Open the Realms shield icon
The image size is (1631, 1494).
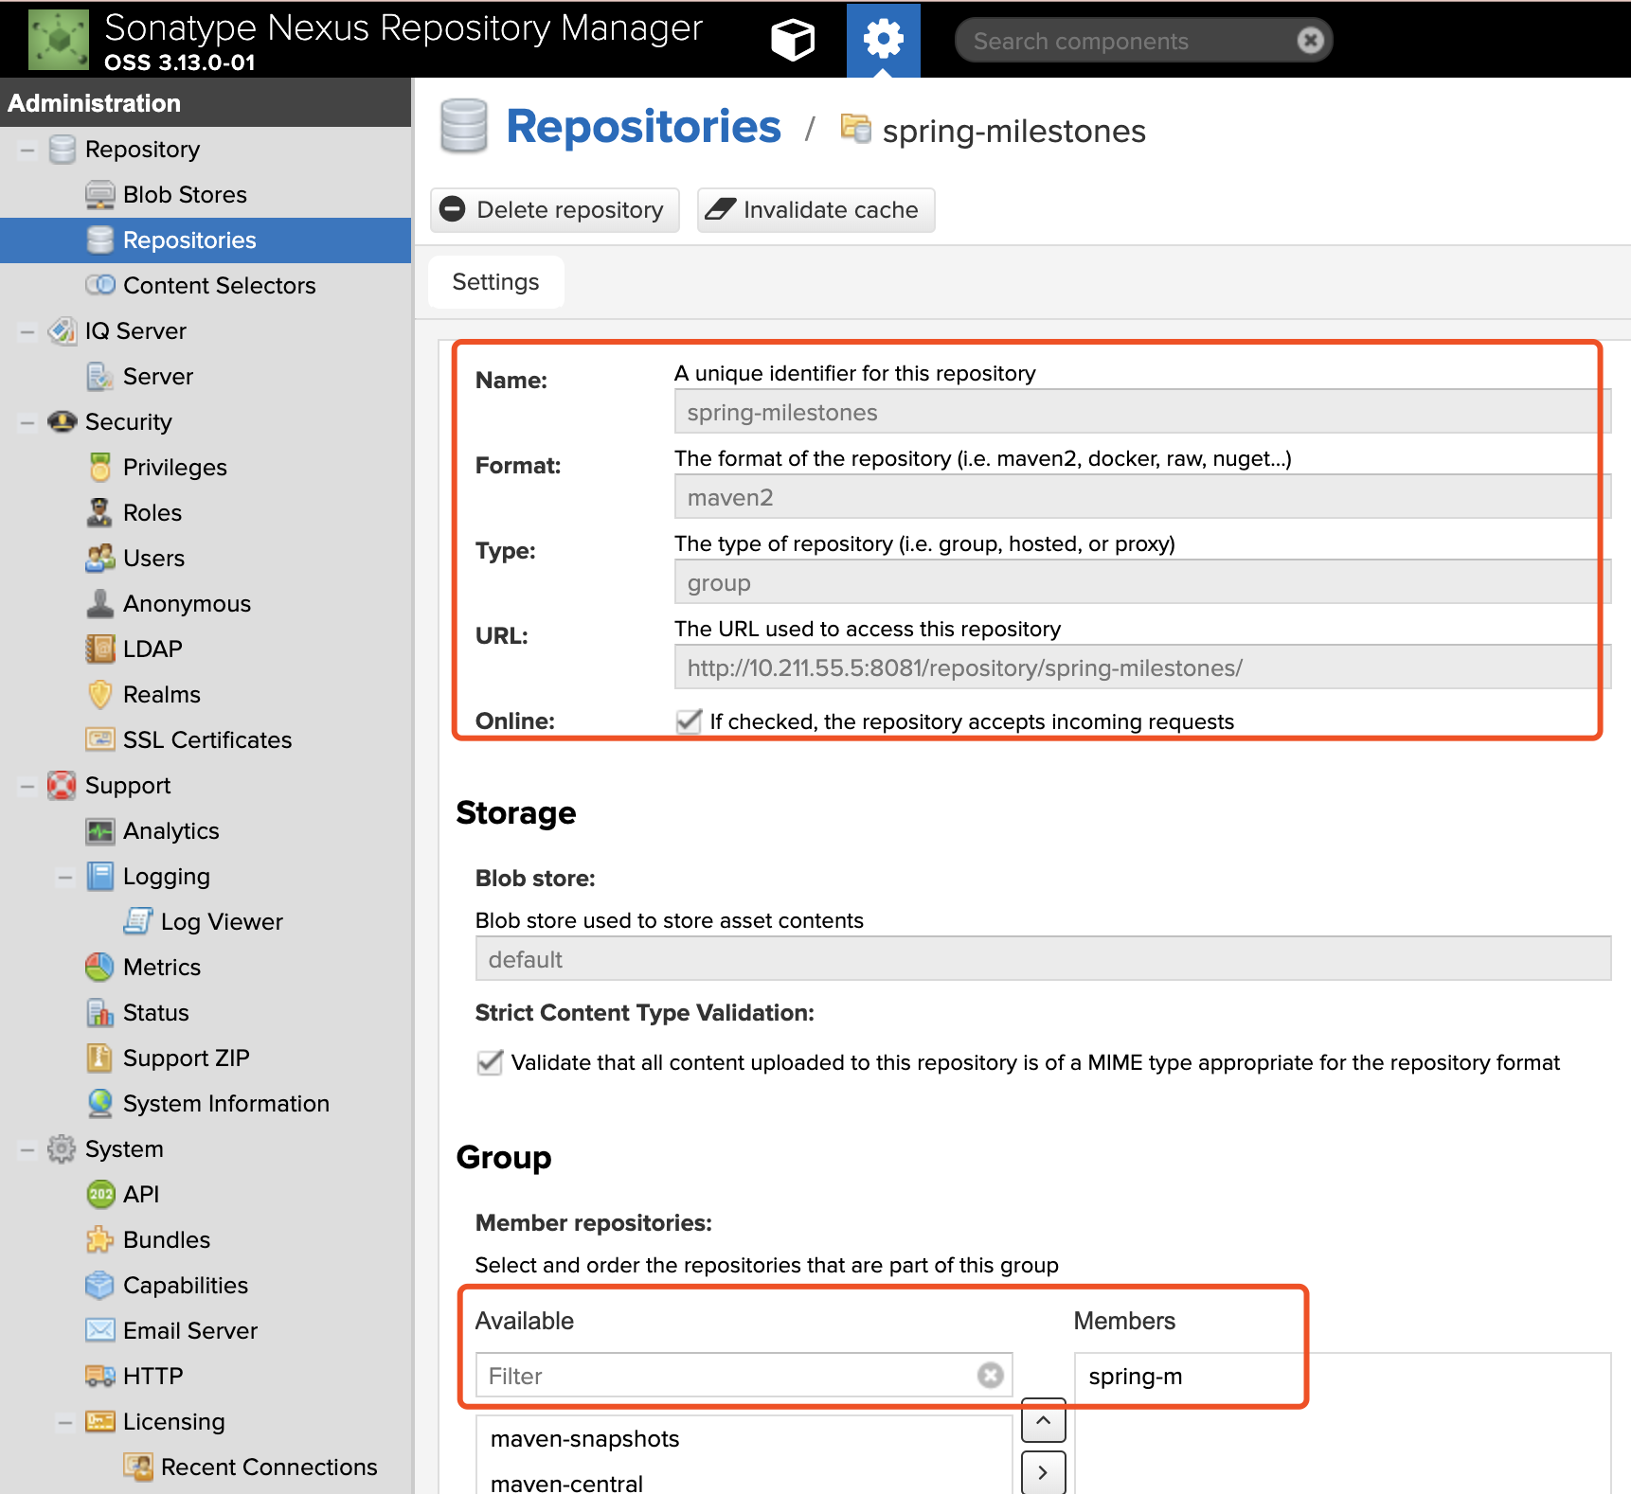[100, 694]
